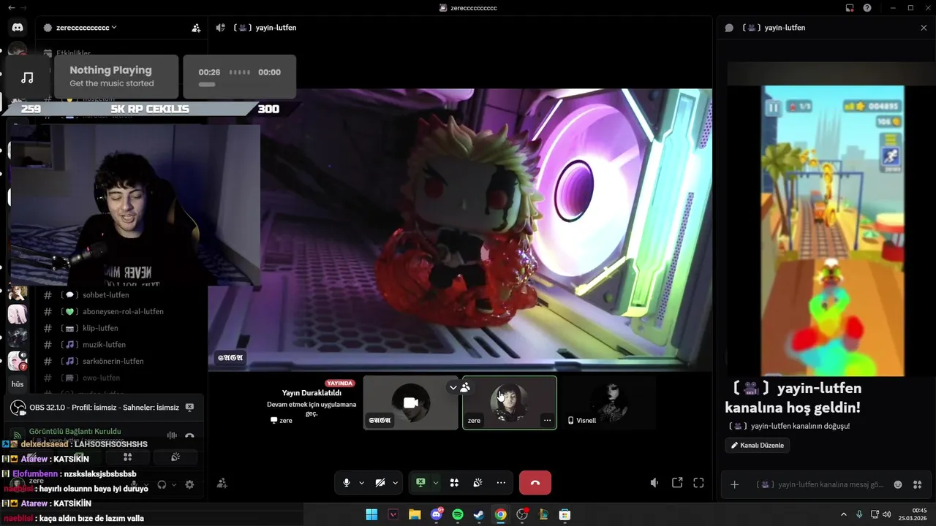Image resolution: width=936 pixels, height=526 pixels.
Task: Turn on camera in call control bar
Action: pyautogui.click(x=380, y=483)
